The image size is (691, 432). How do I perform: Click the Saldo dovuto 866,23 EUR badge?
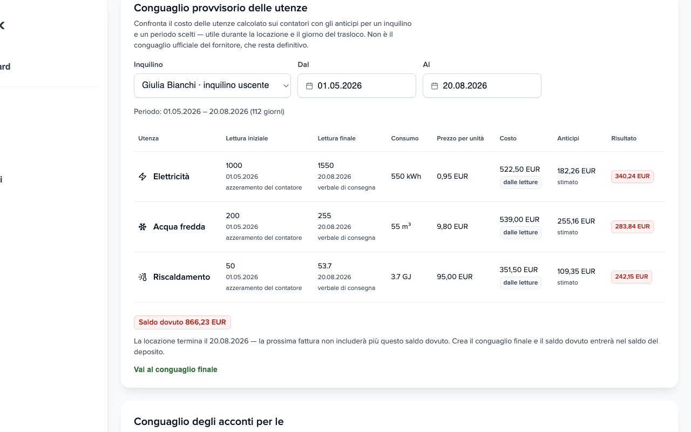[x=182, y=322]
